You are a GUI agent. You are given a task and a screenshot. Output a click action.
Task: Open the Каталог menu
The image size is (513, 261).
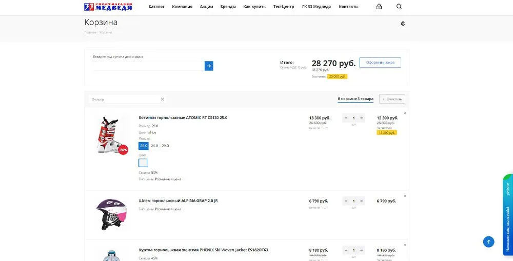point(156,7)
